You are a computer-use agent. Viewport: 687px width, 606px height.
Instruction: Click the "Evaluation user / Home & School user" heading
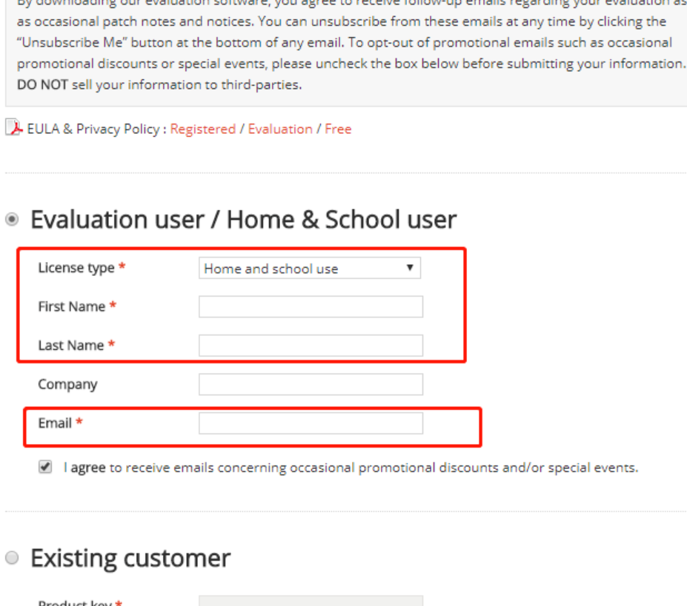(x=243, y=220)
